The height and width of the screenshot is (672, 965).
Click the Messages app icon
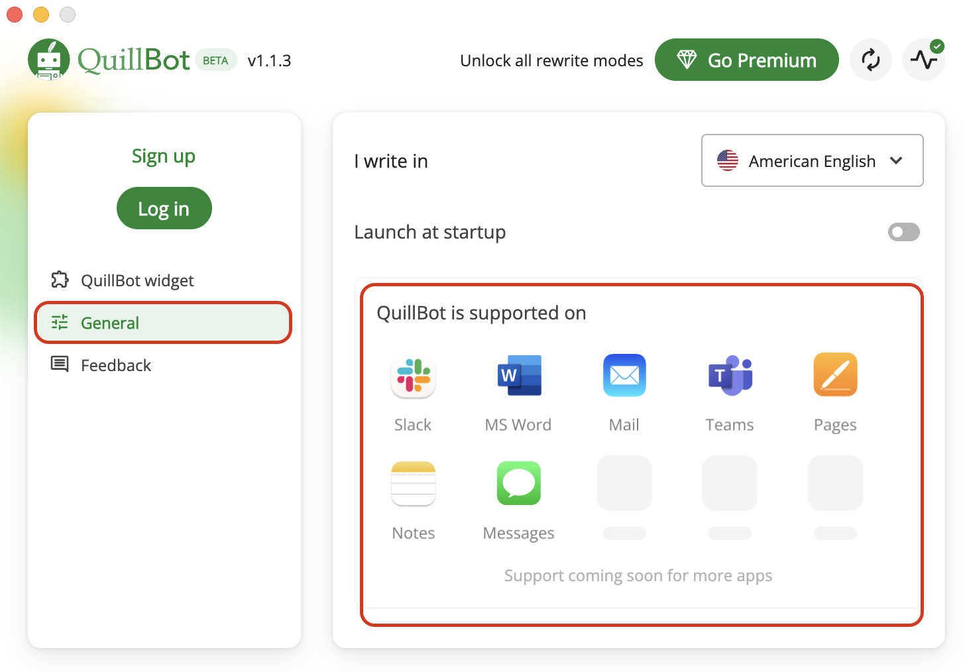coord(519,483)
